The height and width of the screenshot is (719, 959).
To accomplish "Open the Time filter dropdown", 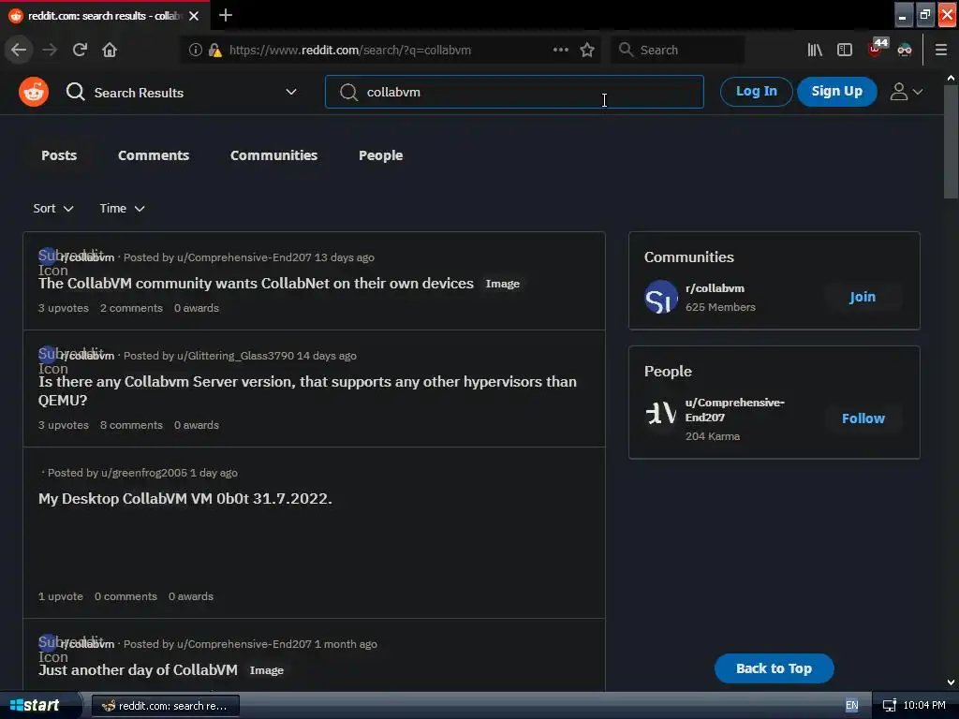I will (x=123, y=209).
